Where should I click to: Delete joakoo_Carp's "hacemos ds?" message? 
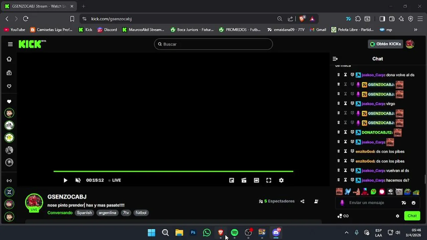point(338,180)
